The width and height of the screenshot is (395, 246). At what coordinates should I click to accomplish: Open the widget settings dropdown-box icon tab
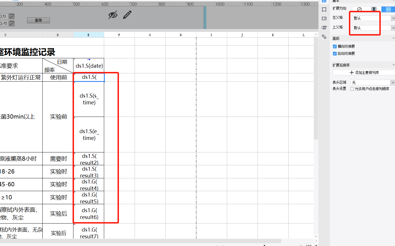(324, 18)
